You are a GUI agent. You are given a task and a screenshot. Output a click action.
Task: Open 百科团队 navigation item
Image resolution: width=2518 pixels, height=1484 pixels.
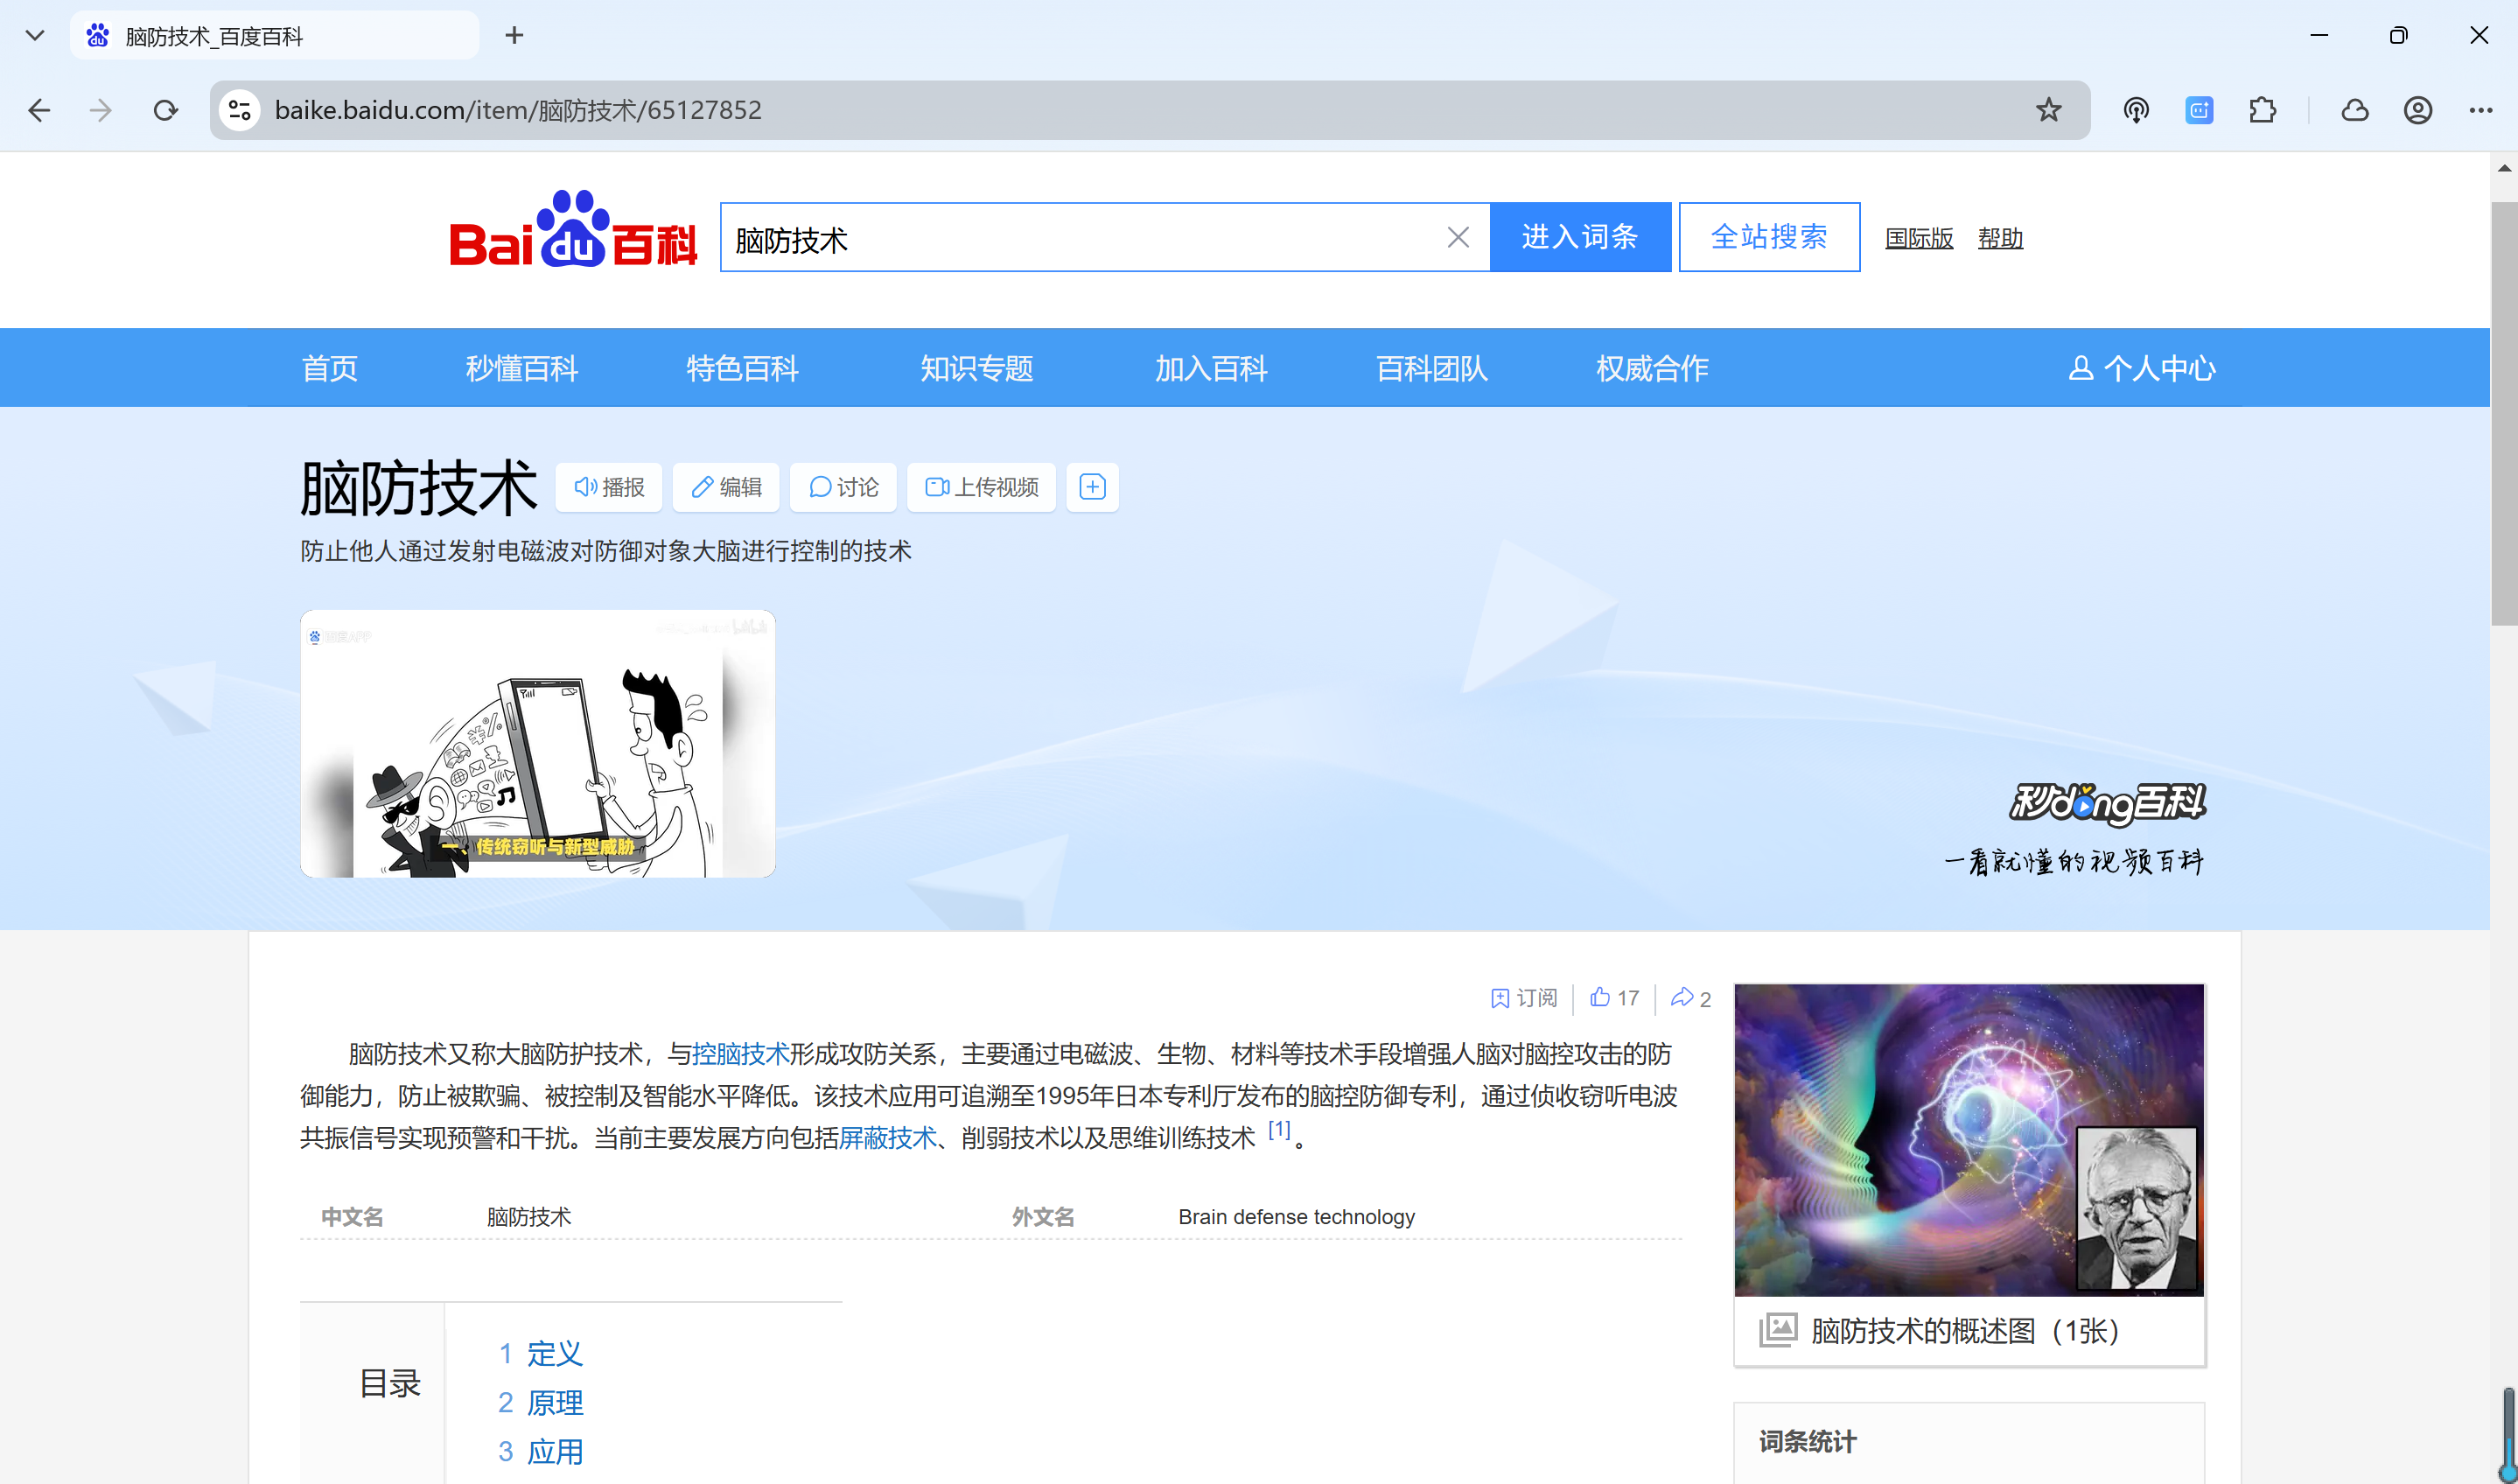click(x=1431, y=368)
